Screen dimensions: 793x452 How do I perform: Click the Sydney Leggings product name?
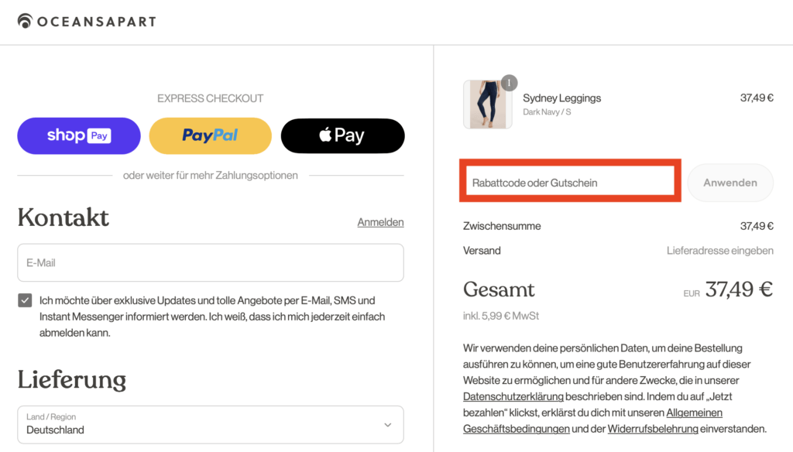562,98
